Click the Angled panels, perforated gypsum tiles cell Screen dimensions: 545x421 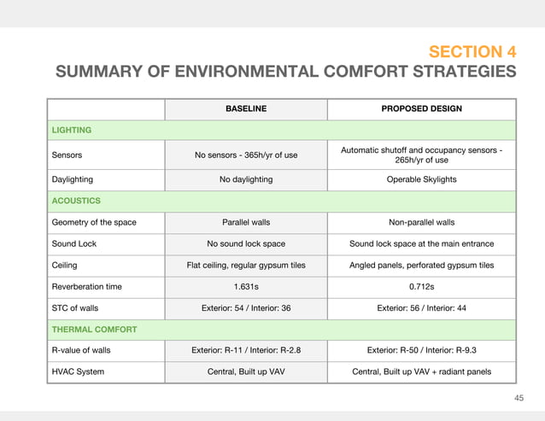coord(422,266)
